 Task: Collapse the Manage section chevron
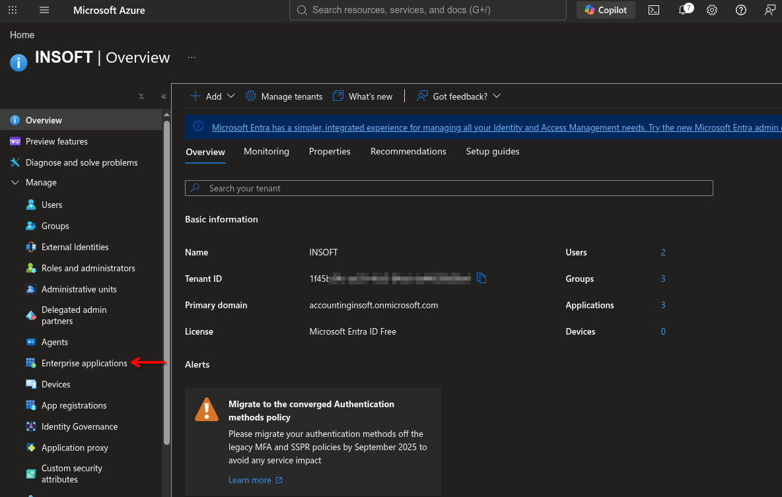coord(15,182)
